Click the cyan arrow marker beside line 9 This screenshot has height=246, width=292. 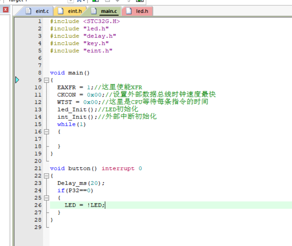click(x=17, y=80)
